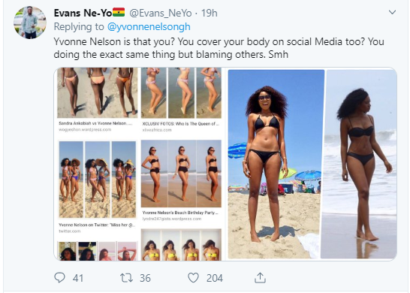Click the 41 replies count
The image size is (410, 293).
pos(78,278)
